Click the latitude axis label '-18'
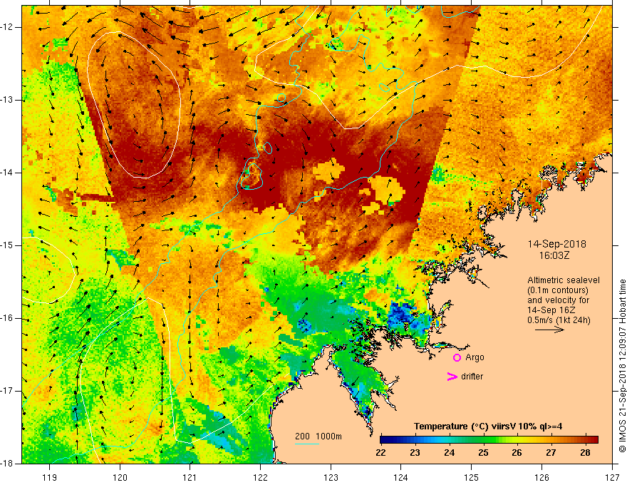 7,464
